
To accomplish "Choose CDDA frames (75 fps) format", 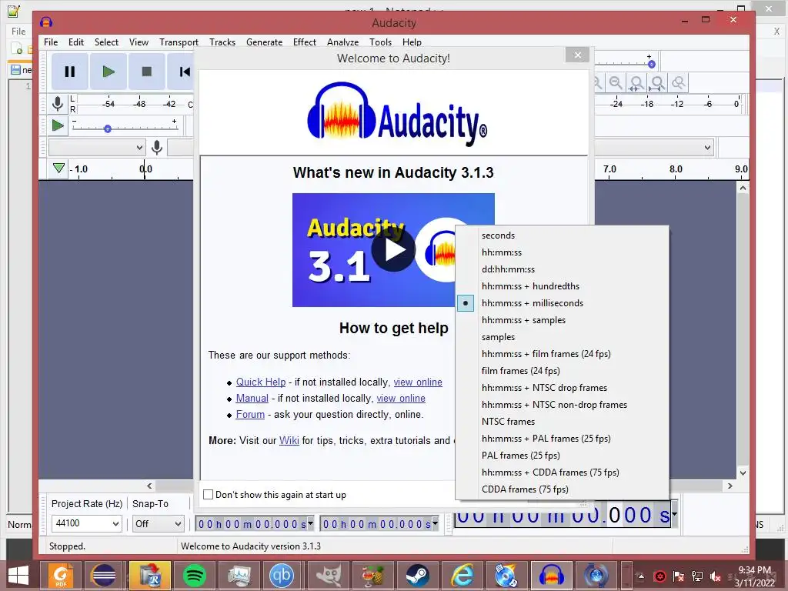I will 562,489.
